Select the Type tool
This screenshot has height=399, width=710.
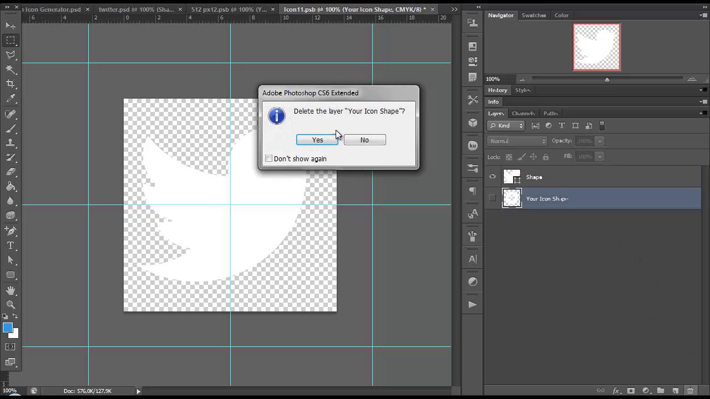11,244
